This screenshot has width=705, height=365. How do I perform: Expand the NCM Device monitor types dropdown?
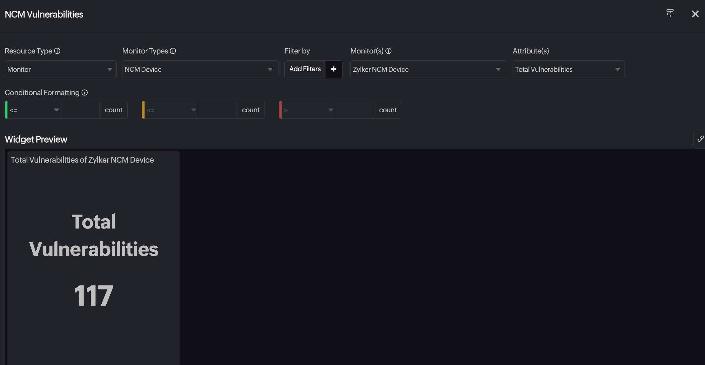(x=200, y=69)
